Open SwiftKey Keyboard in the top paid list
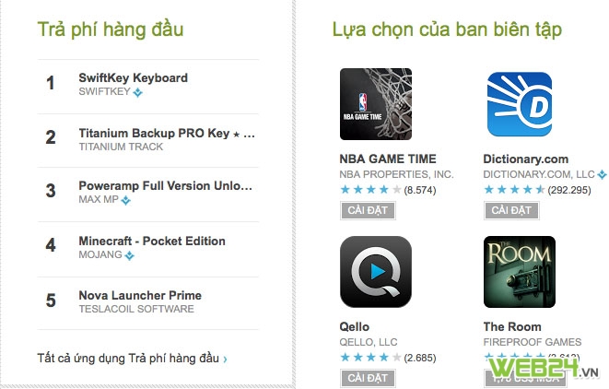This screenshot has height=389, width=609. pos(133,77)
